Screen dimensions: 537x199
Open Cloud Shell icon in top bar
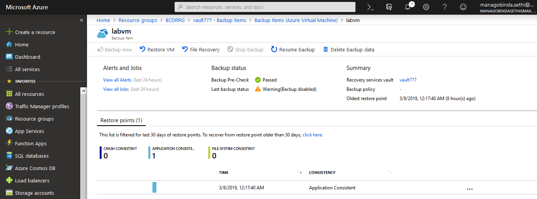pos(370,7)
